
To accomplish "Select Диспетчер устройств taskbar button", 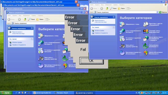I will [84, 93].
